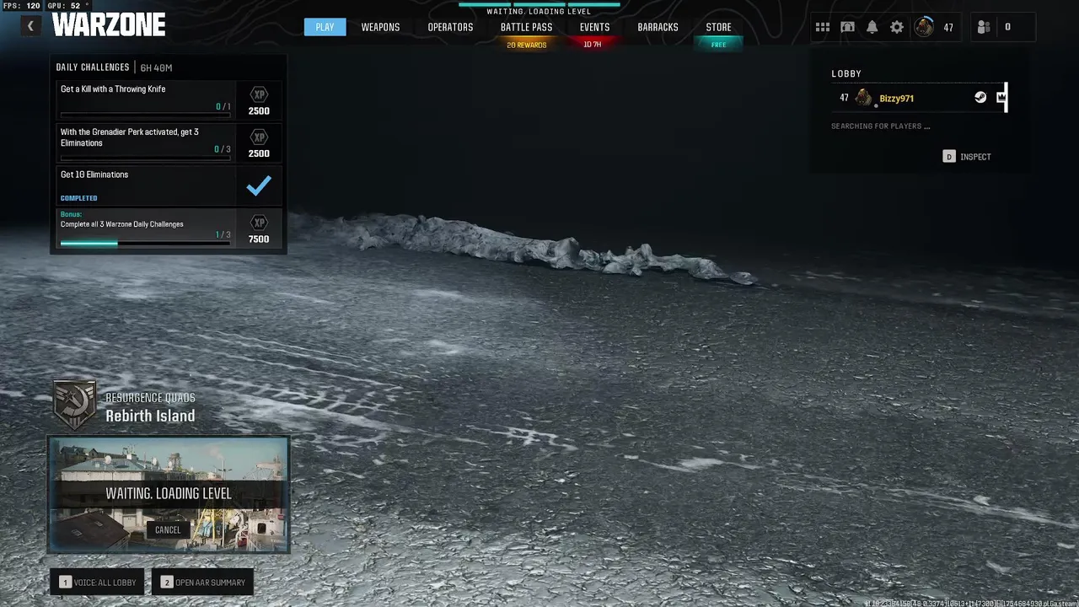Open the Events tab
The width and height of the screenshot is (1079, 607).
594,27
